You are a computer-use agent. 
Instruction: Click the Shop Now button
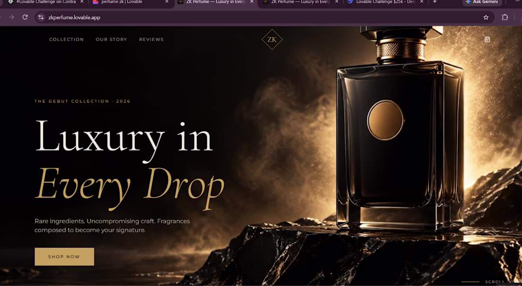(x=64, y=257)
